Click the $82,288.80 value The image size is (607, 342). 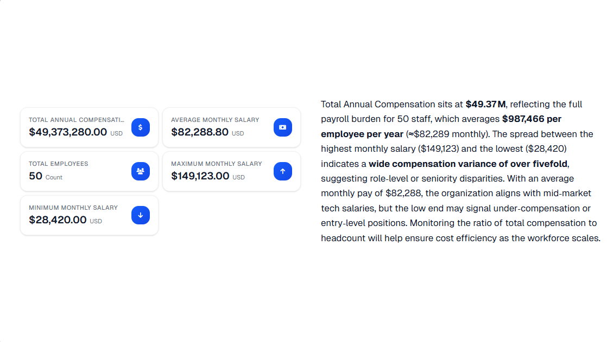(200, 132)
